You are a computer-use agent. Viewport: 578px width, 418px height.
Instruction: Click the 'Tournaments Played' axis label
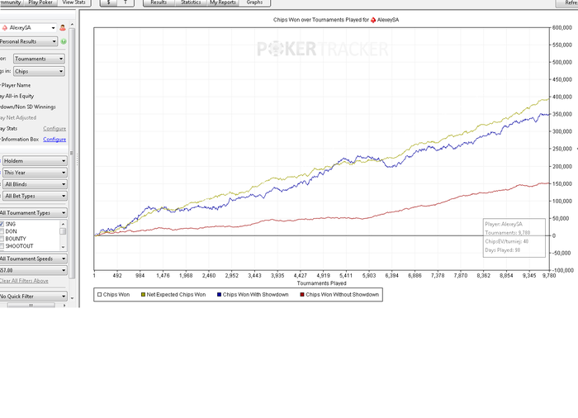pyautogui.click(x=321, y=283)
